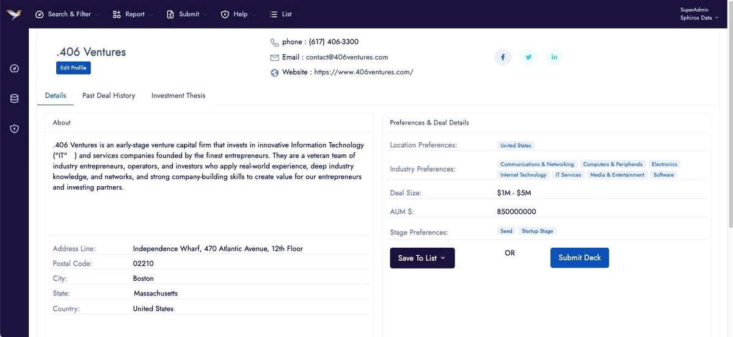
Task: Click the website globe icon
Action: click(275, 73)
